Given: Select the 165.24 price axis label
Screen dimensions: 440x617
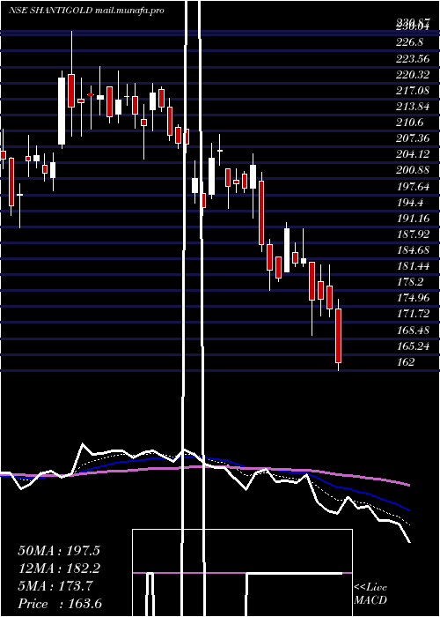Looking at the screenshot, I should (x=413, y=346).
